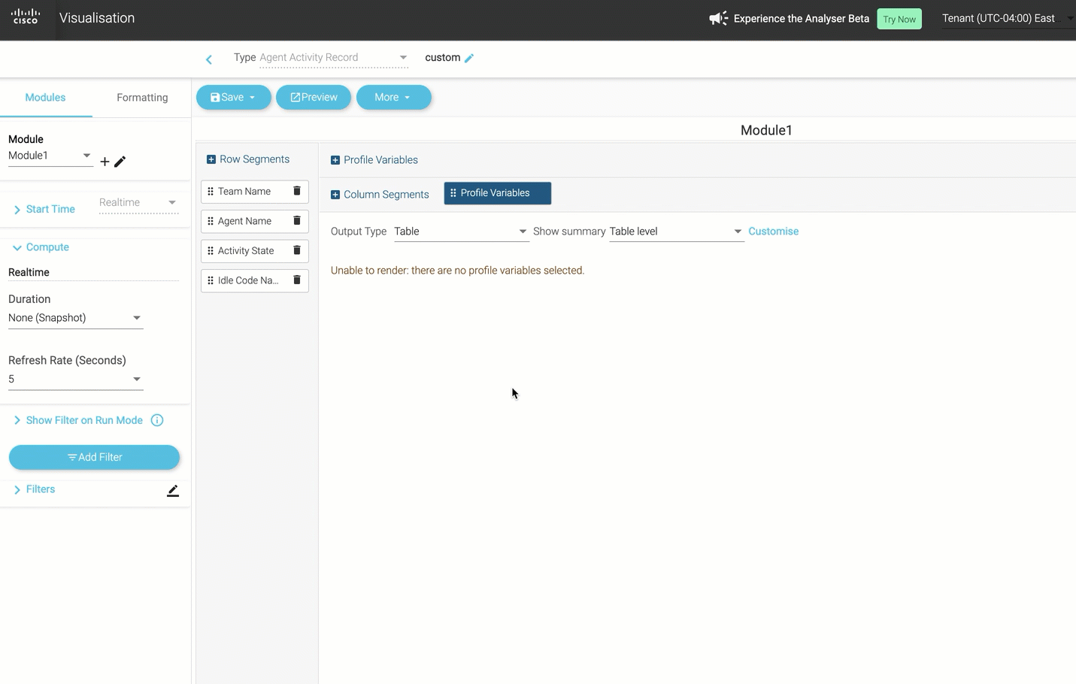This screenshot has height=684, width=1076.
Task: Click the Add Filter button
Action: (x=94, y=457)
